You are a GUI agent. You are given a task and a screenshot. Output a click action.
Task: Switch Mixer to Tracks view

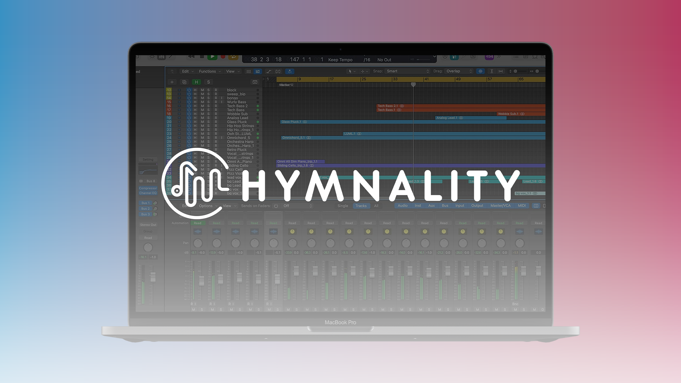pos(361,206)
